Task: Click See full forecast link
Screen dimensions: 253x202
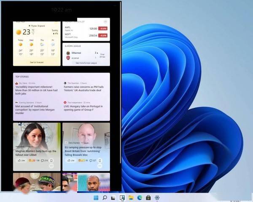Action: pos(37,62)
